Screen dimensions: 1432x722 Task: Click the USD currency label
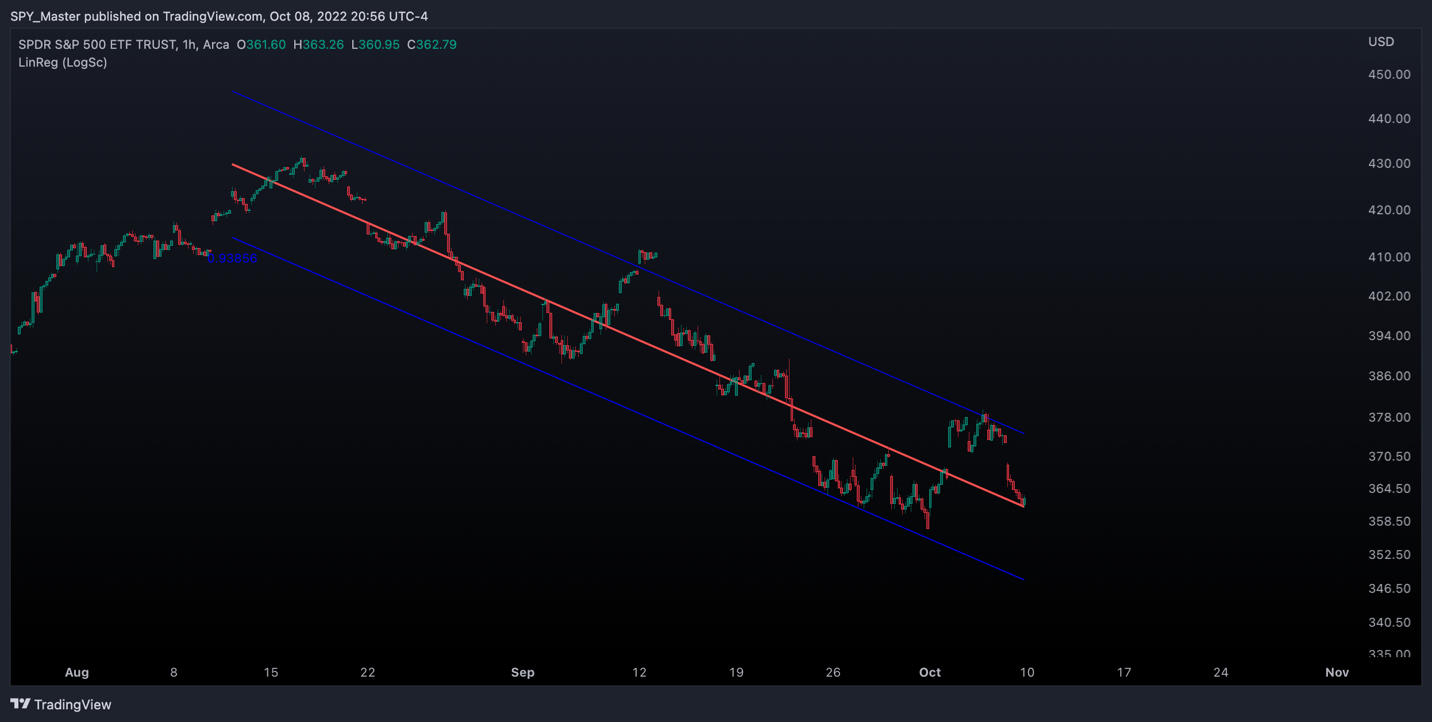click(x=1381, y=42)
